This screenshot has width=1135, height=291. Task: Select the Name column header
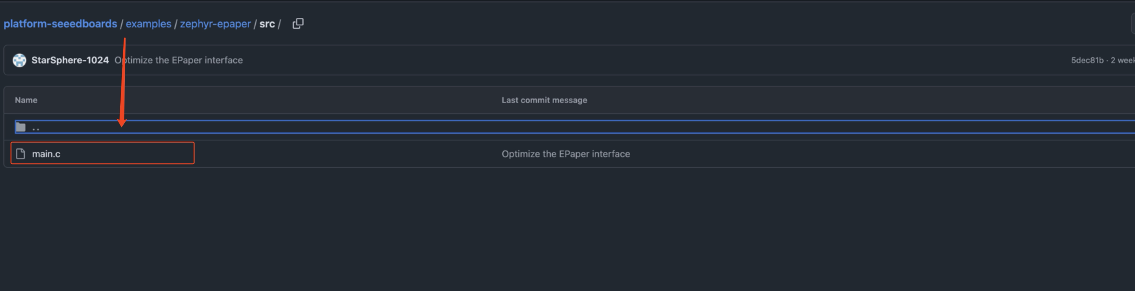(x=26, y=100)
